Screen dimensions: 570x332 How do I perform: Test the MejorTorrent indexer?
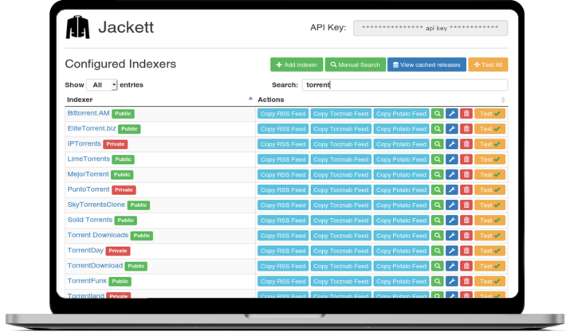(489, 174)
